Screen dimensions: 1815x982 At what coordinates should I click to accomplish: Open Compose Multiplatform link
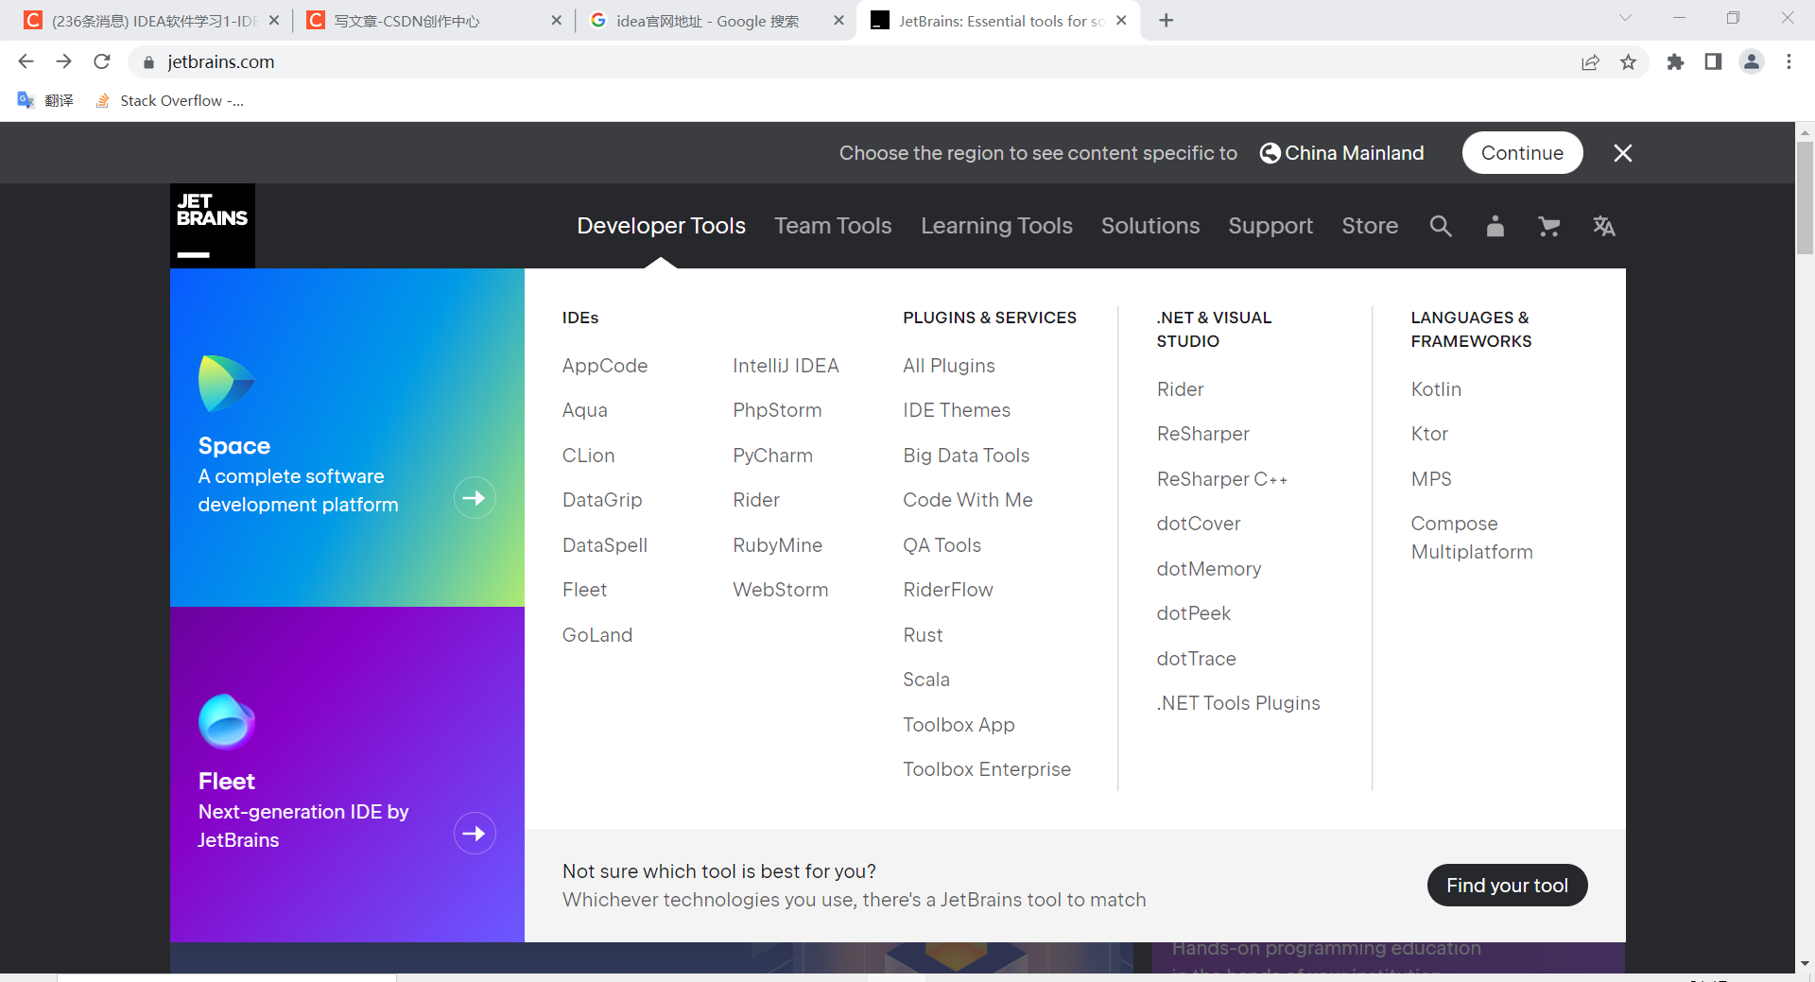tap(1472, 538)
